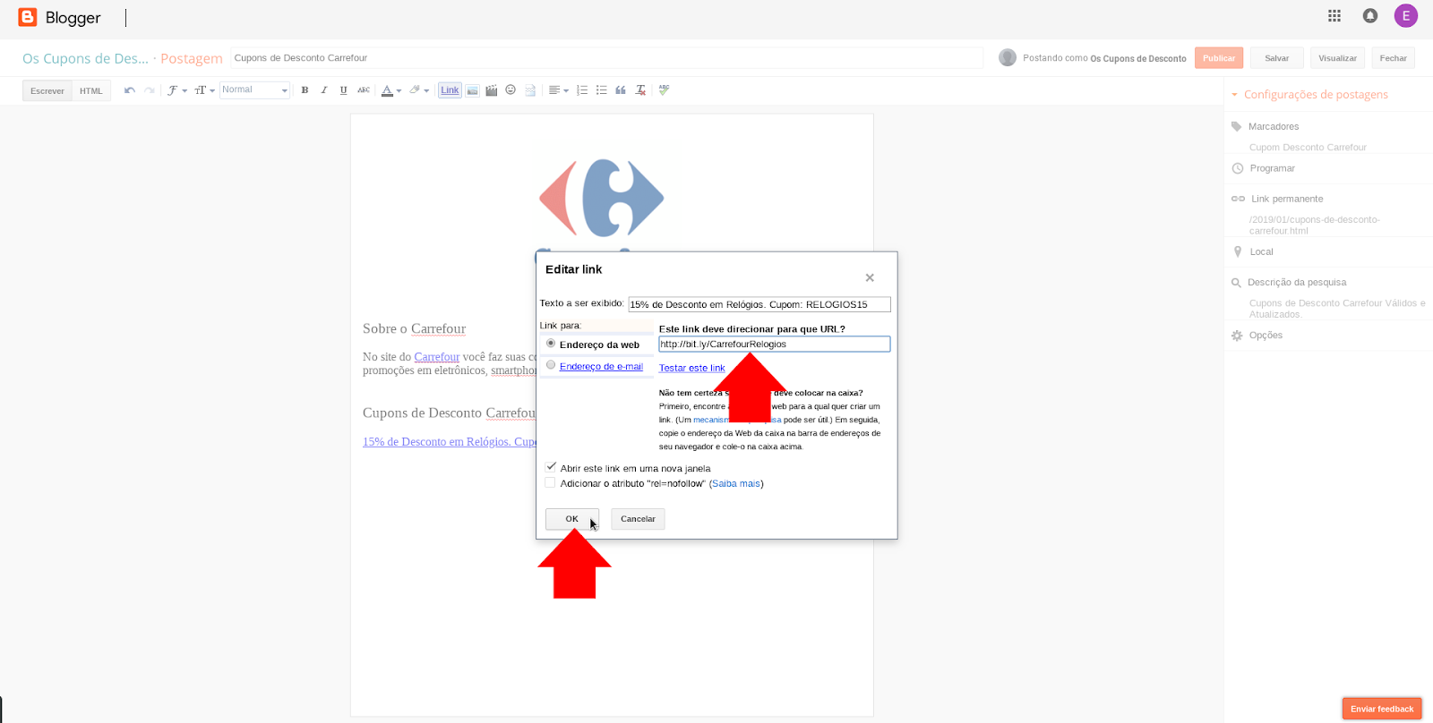Select the Endereço de e-mail radio button
The height and width of the screenshot is (723, 1433).
pyautogui.click(x=551, y=365)
